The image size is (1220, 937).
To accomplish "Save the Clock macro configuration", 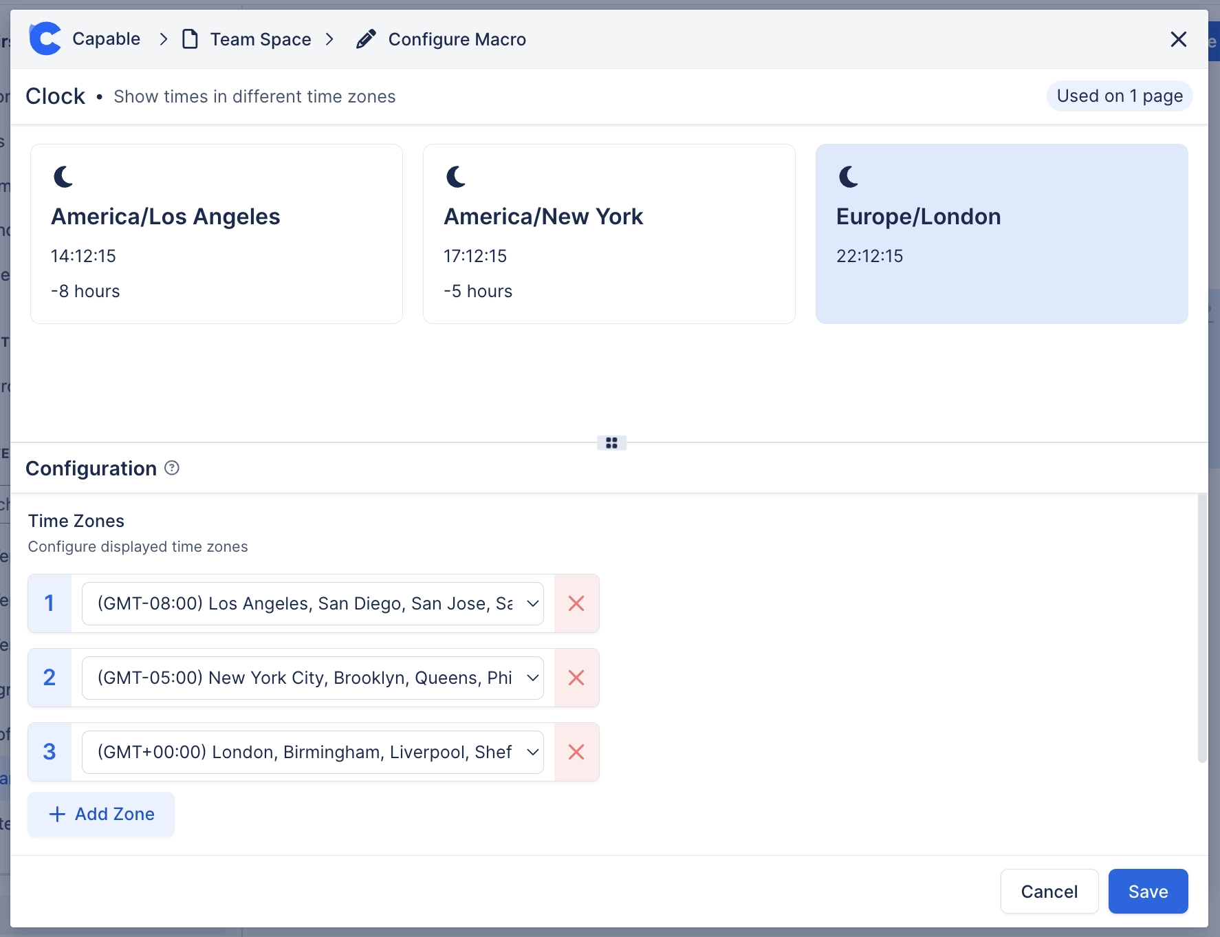I will pos(1147,891).
